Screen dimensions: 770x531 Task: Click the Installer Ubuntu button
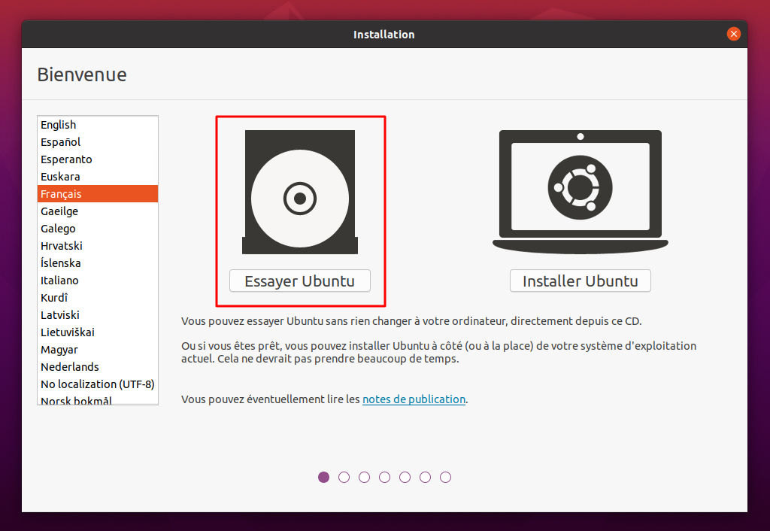(581, 281)
